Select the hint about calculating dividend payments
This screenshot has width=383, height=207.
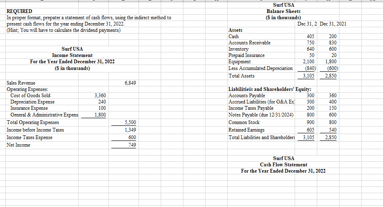(x=64, y=30)
